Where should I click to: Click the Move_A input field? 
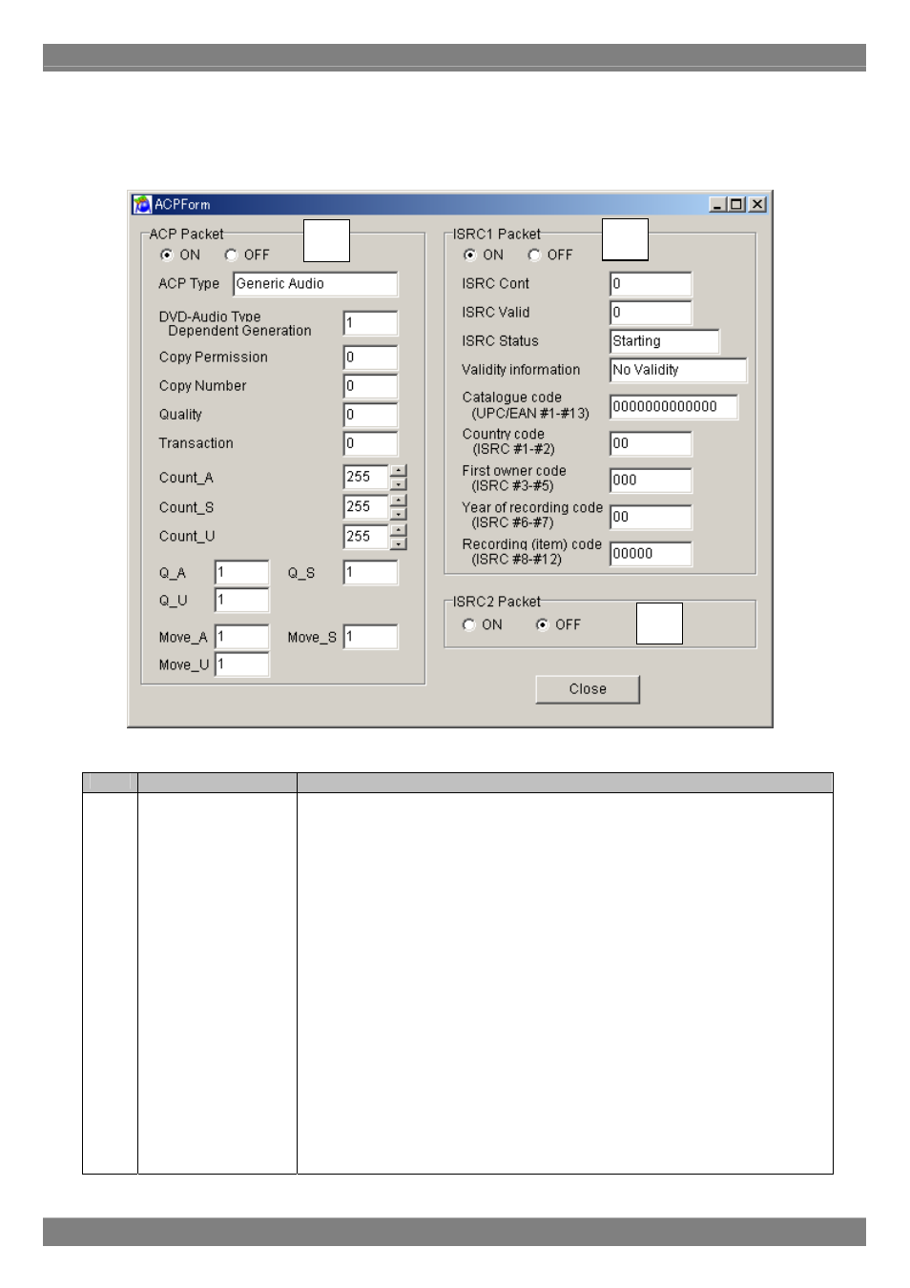pyautogui.click(x=242, y=637)
